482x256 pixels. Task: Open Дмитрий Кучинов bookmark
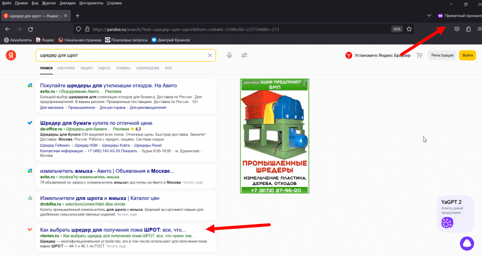tap(171, 40)
